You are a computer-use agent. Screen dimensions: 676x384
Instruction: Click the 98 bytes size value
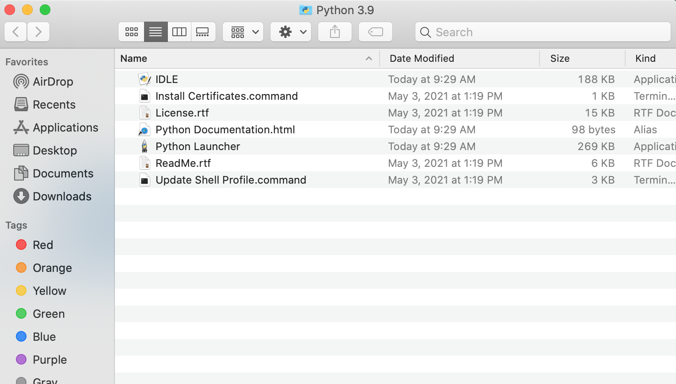pyautogui.click(x=593, y=130)
